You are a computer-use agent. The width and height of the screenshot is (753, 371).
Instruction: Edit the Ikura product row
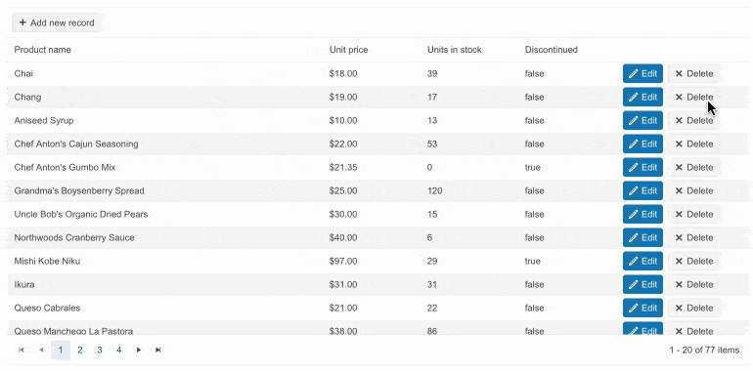click(x=642, y=284)
